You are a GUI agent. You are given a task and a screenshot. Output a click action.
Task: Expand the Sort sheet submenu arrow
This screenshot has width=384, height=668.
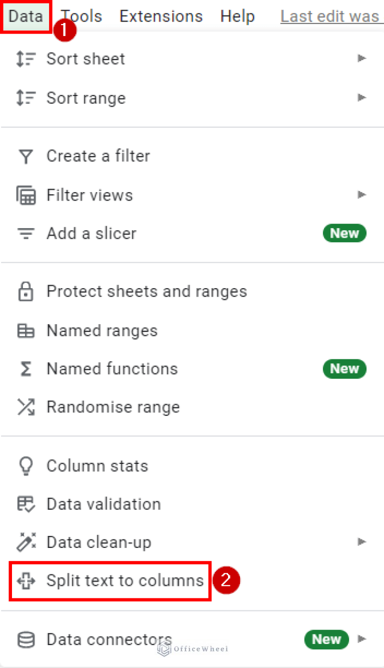(x=361, y=59)
